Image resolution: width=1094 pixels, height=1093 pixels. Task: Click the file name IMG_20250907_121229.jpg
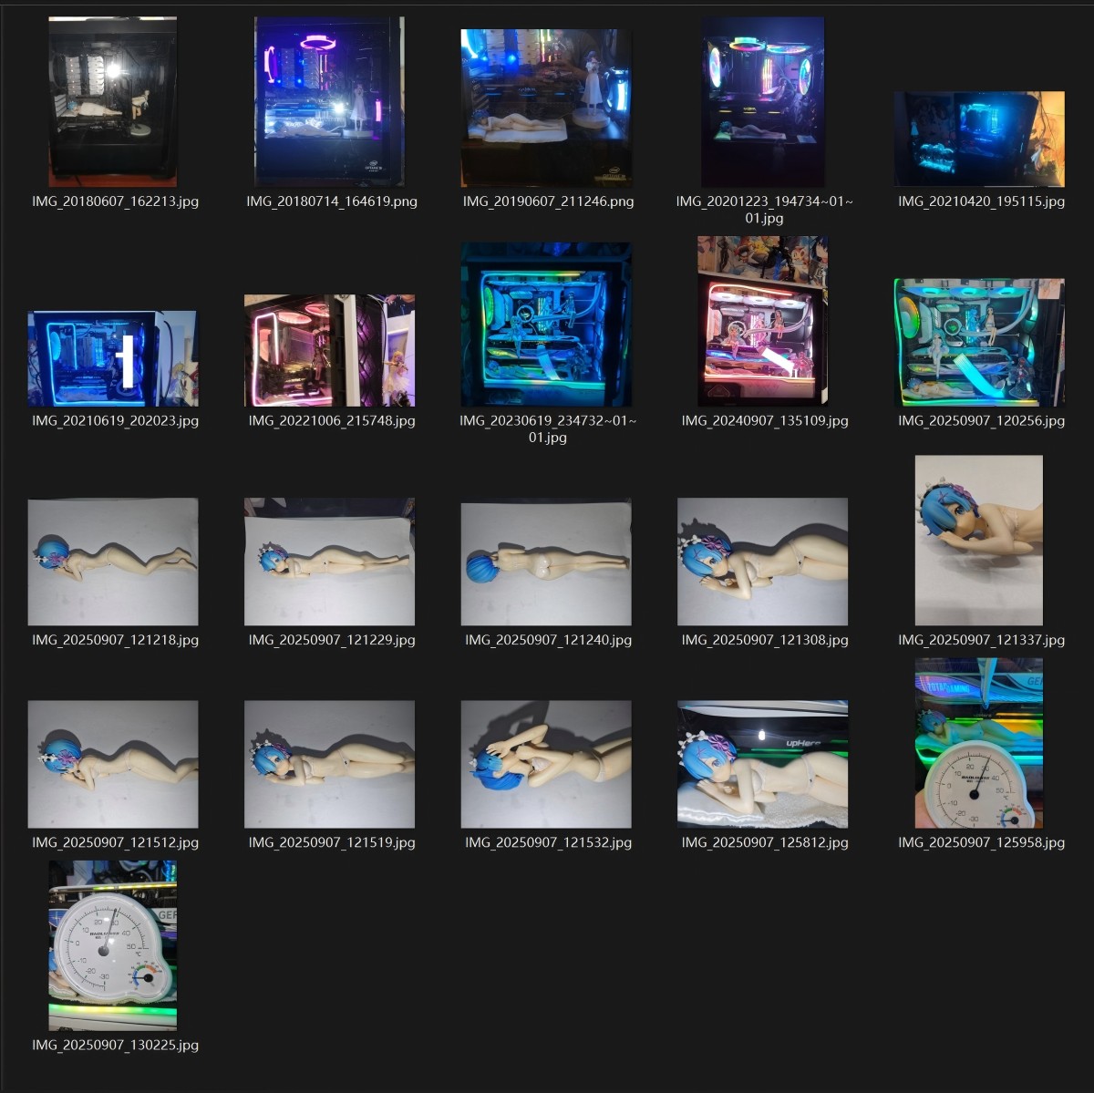(x=332, y=640)
